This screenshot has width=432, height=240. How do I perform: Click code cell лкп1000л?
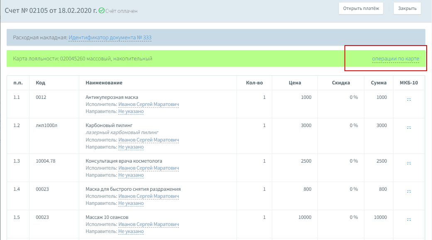click(46, 125)
